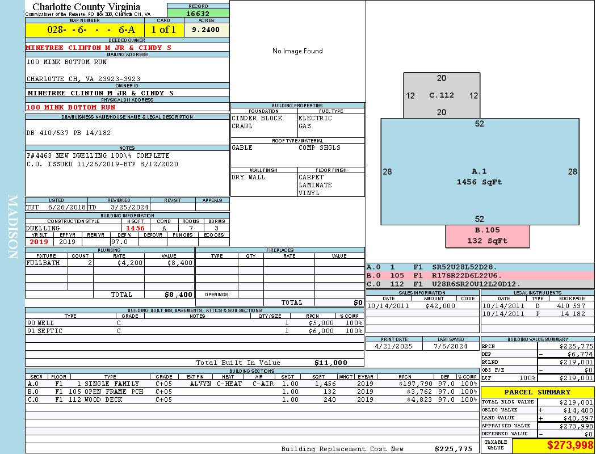Screen dimensions: 596x454
Task: Click the C.0 112 Wood Deck section row
Action: [x=251, y=400]
